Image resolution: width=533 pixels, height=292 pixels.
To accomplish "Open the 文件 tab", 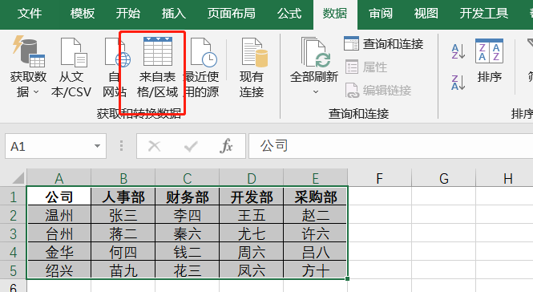I will point(30,14).
